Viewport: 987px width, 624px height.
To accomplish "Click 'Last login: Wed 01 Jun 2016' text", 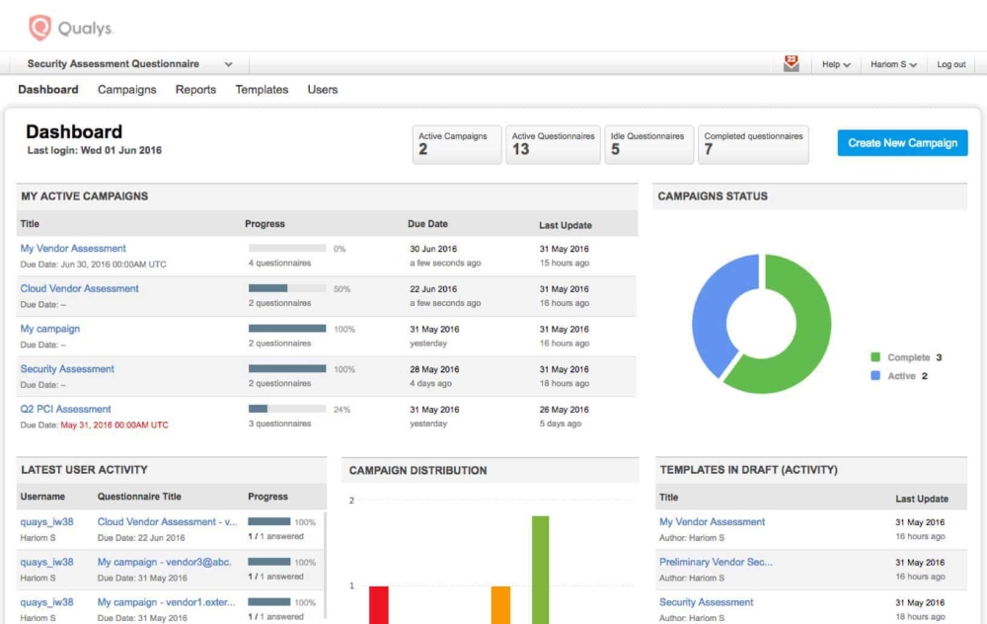I will 95,150.
